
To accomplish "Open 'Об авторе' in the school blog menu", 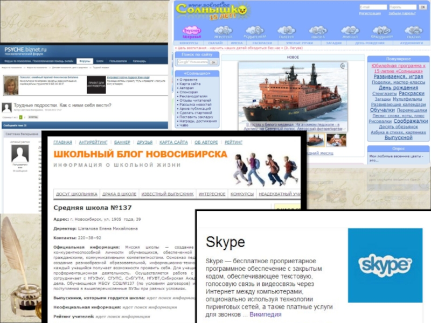I will tap(206, 142).
